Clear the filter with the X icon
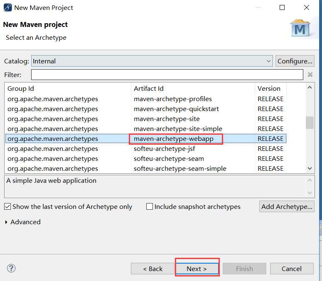 tap(310, 75)
